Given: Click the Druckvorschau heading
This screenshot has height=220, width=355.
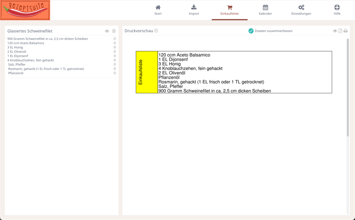Looking at the screenshot, I should point(139,31).
